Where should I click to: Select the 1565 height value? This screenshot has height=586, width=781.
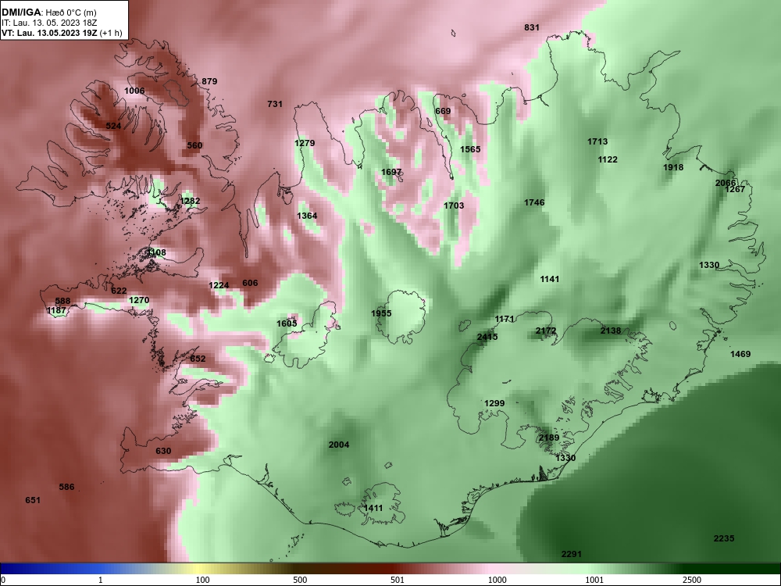(470, 149)
